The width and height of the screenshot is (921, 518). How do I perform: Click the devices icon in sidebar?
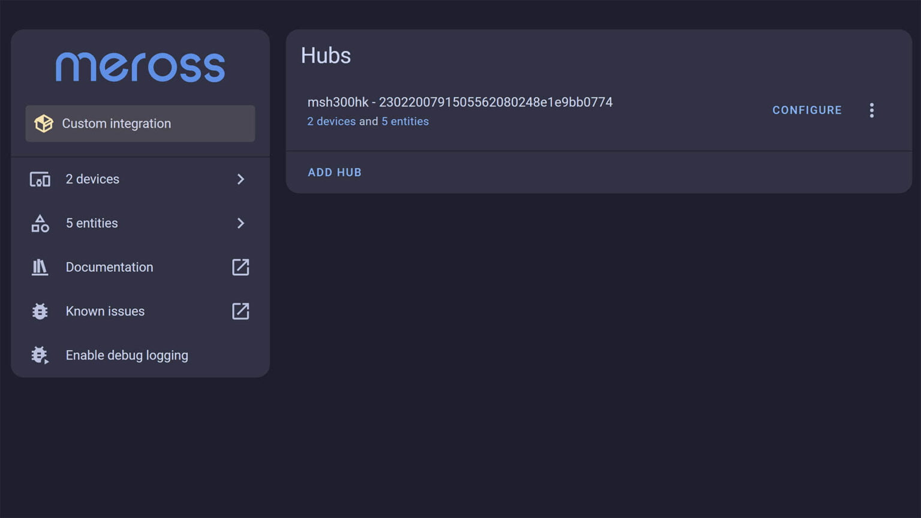tap(40, 179)
